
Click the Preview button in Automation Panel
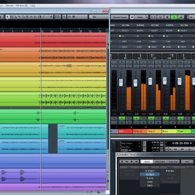click(170, 171)
